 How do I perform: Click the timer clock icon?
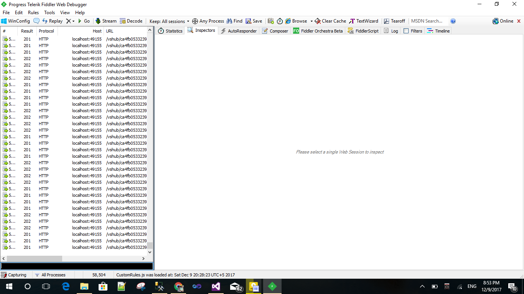pyautogui.click(x=280, y=21)
